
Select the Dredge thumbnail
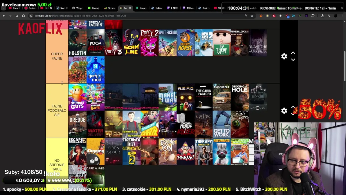point(77,124)
